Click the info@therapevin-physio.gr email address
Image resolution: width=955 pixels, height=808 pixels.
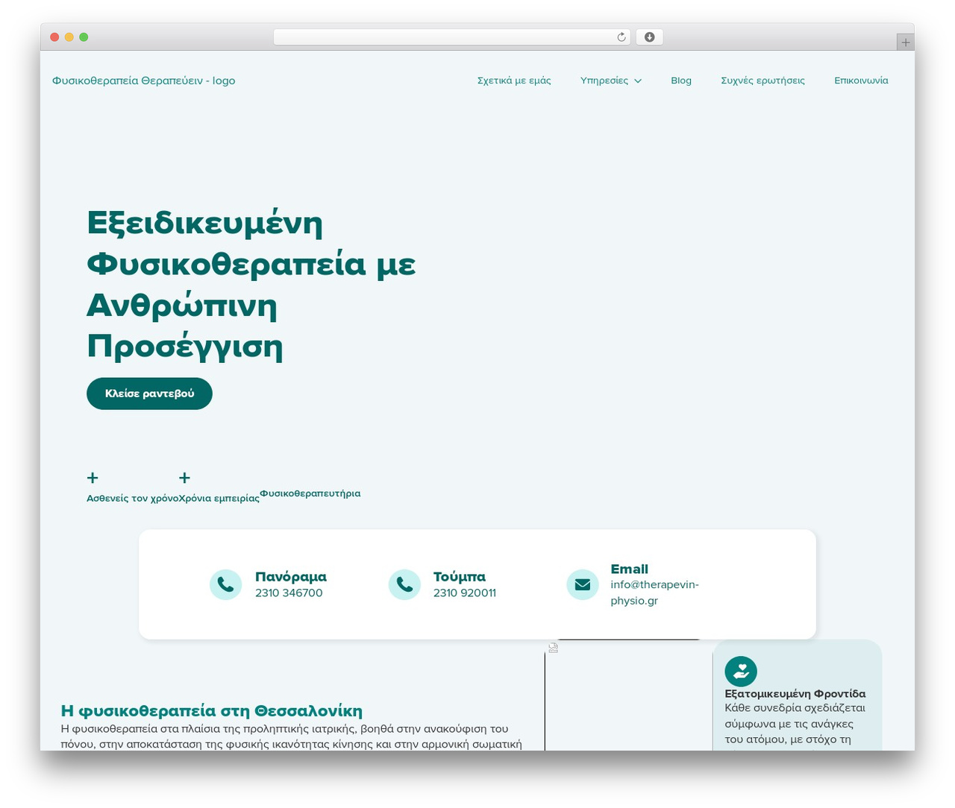tap(654, 593)
